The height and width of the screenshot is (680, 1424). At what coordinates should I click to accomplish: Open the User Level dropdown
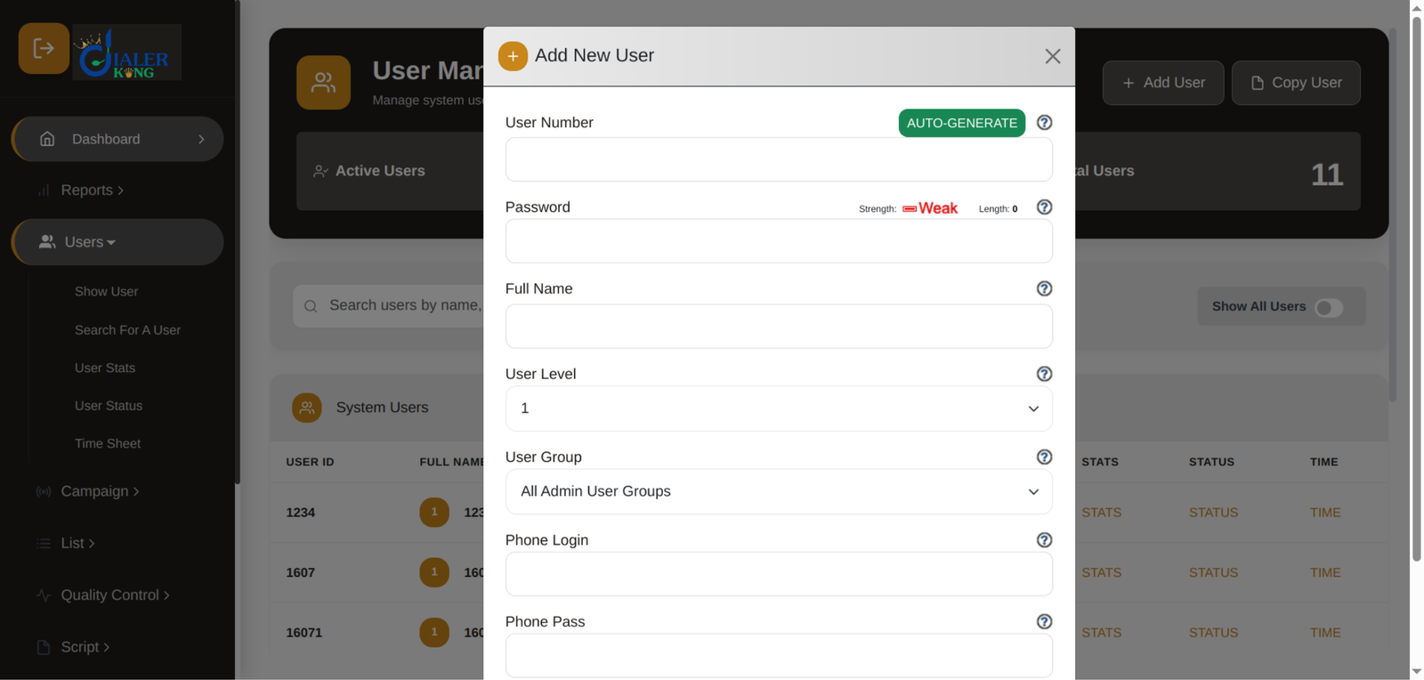779,409
